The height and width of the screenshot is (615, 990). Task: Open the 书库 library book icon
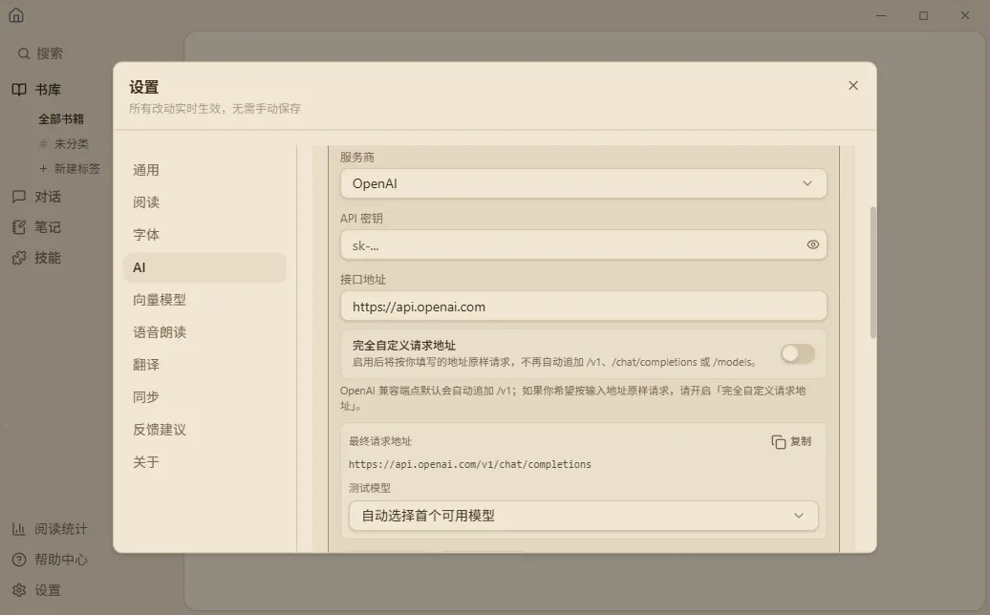19,90
